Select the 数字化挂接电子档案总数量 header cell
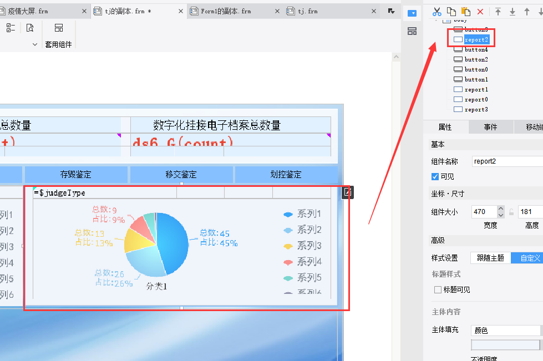543x361 pixels. tap(231, 125)
